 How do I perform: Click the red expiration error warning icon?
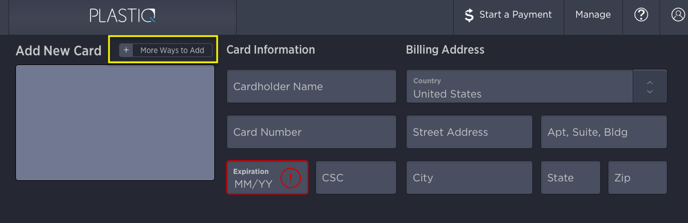pos(291,179)
